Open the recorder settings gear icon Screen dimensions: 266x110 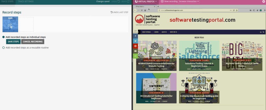click(x=263, y=2)
